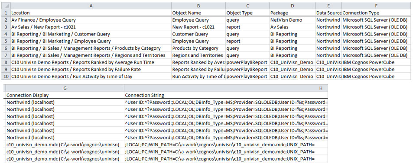
Task: Select row 5 header number
Action: pyautogui.click(x=6, y=41)
